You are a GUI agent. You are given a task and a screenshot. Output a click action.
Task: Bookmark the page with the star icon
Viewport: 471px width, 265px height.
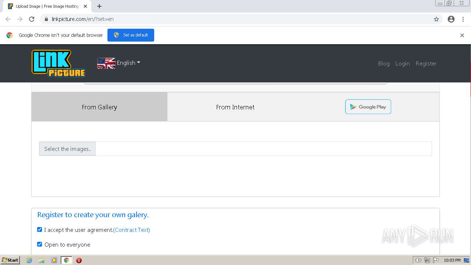pos(436,19)
